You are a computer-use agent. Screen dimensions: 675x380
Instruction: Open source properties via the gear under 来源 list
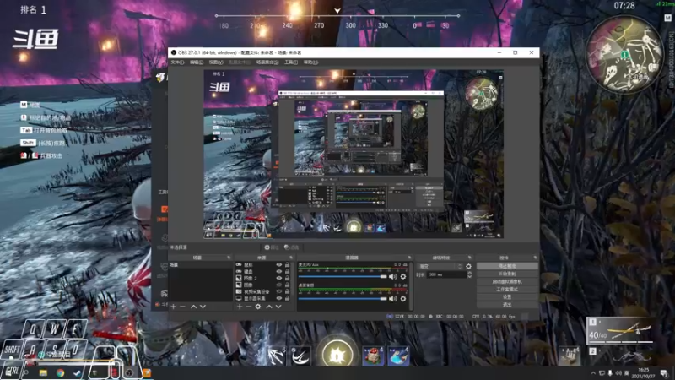click(x=258, y=307)
